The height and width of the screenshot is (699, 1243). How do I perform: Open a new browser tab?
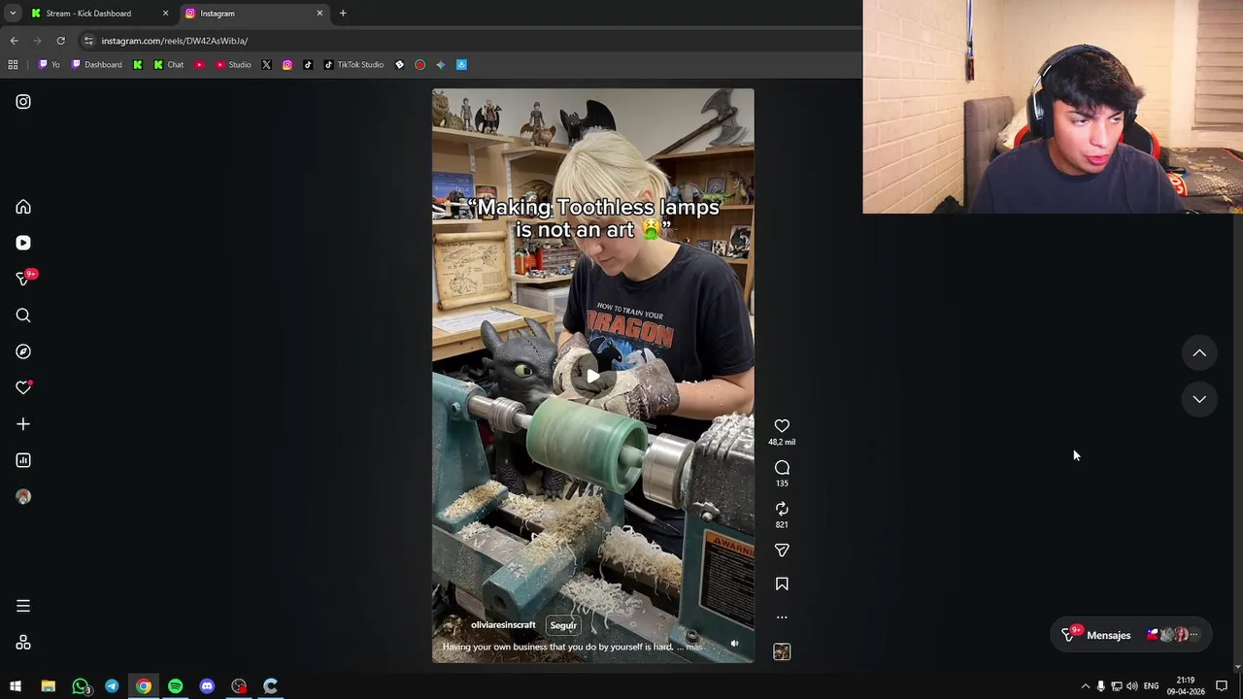[x=343, y=14]
